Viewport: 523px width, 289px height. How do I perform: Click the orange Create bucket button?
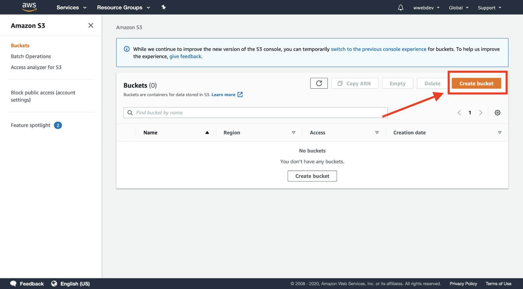pyautogui.click(x=476, y=83)
